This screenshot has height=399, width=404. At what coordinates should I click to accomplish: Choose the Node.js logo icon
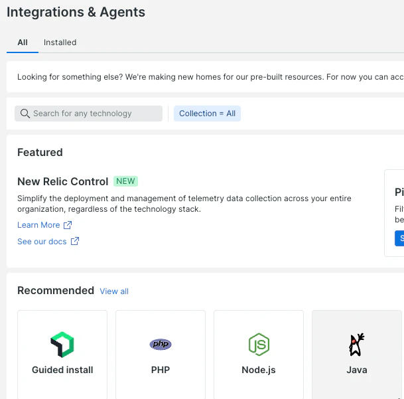pyautogui.click(x=259, y=345)
